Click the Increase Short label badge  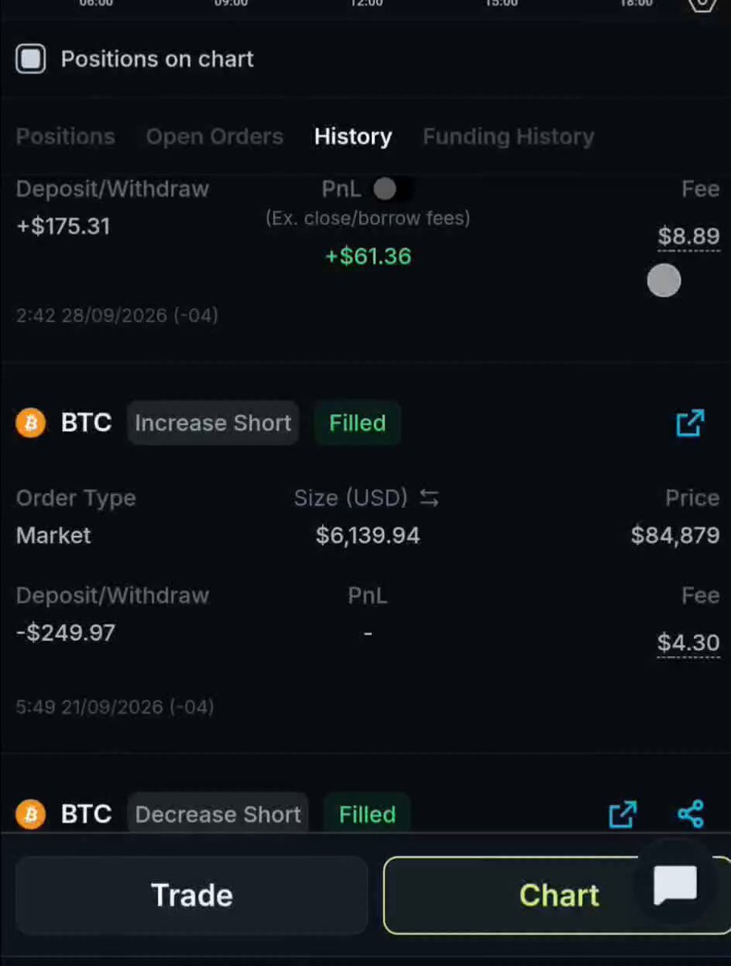pyautogui.click(x=213, y=423)
